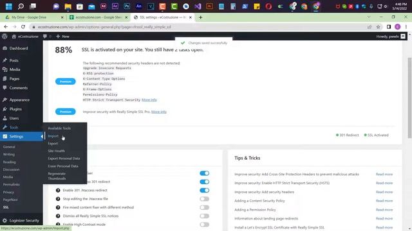This screenshot has height=231, width=412.
Task: Visit eCostruzione site from admin bar
Action: click(x=25, y=37)
